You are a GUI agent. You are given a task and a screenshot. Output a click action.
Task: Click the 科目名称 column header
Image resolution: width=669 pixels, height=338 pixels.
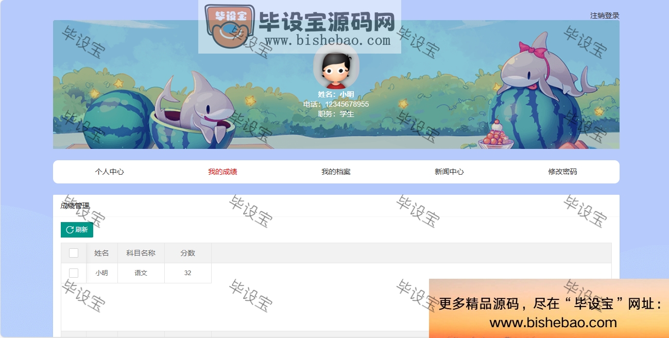coord(141,253)
